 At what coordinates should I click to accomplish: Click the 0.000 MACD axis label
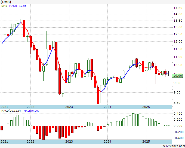tap(178, 126)
